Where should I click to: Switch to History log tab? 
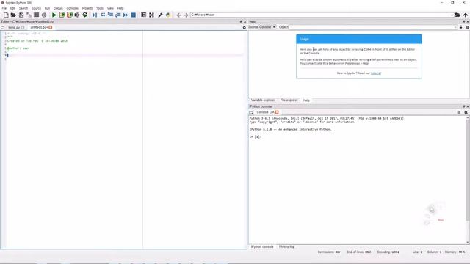[286, 246]
